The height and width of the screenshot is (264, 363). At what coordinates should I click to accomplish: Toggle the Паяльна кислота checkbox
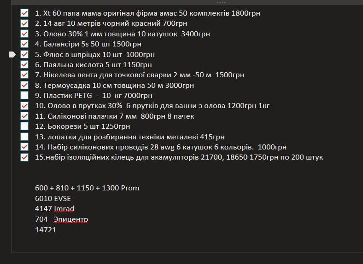24,64
